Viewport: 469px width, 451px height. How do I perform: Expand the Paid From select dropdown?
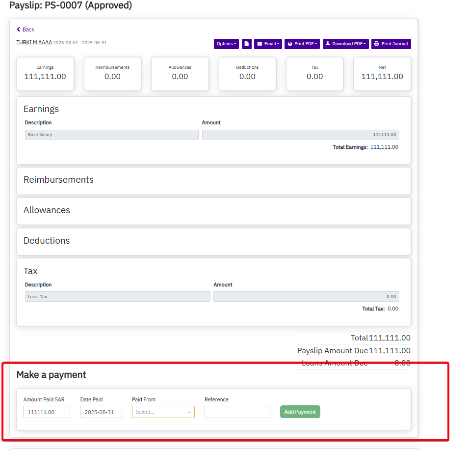tap(163, 412)
